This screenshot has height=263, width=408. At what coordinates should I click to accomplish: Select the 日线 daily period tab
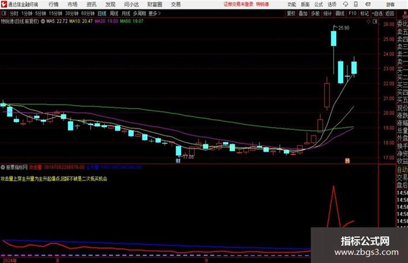[x=102, y=13]
